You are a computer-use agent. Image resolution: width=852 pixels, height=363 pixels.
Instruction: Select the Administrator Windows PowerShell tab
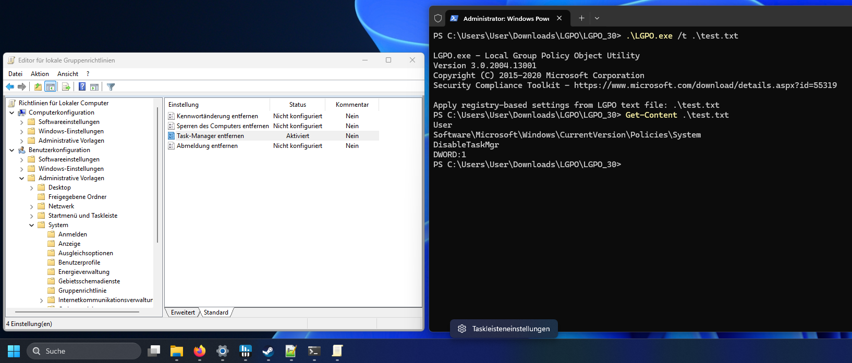tap(506, 18)
